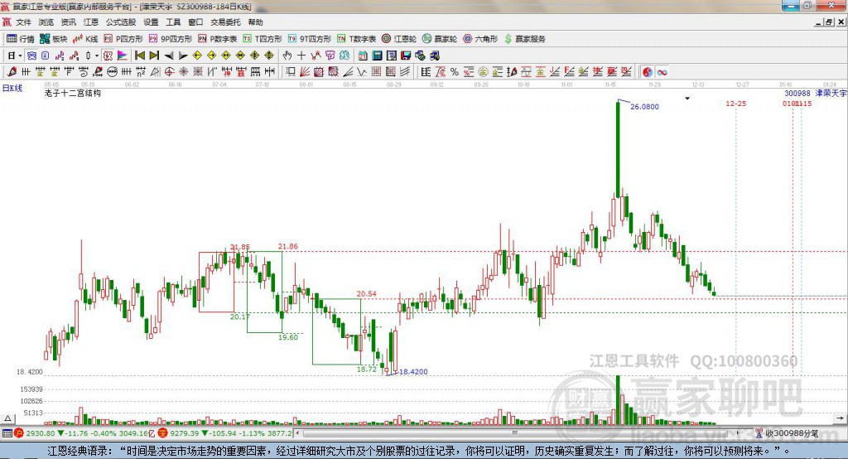Image resolution: width=848 pixels, height=459 pixels.
Task: Toggle the highlighted chart-overlay icon next to 日
Action: [x=32, y=56]
